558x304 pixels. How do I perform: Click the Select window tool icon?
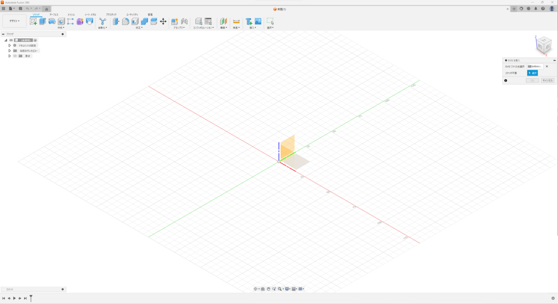tap(270, 21)
